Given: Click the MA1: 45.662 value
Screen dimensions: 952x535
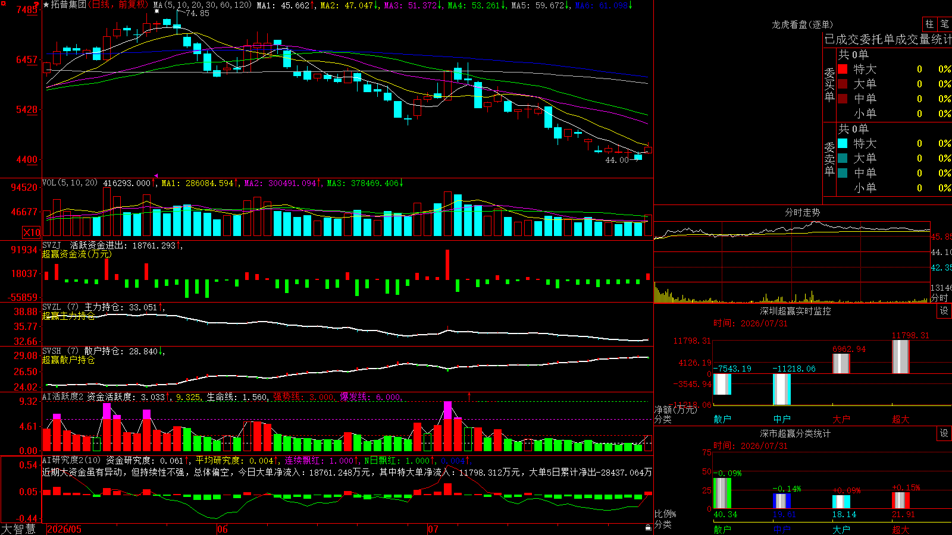Looking at the screenshot, I should pyautogui.click(x=286, y=5).
